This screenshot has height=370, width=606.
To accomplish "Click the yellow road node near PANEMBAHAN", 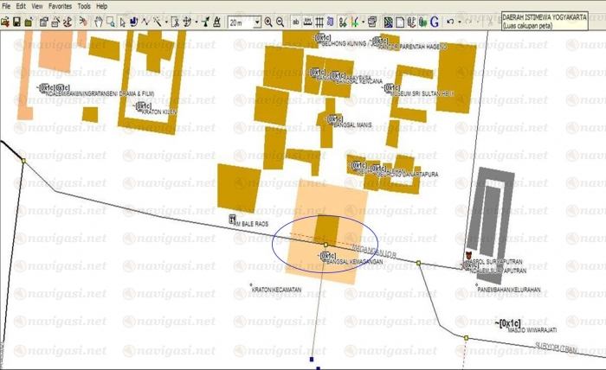I will click(418, 263).
